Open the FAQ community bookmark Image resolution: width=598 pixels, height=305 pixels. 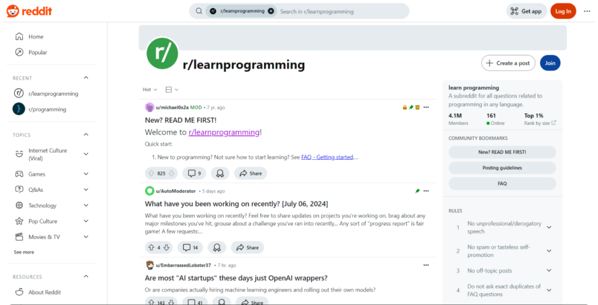tap(502, 184)
